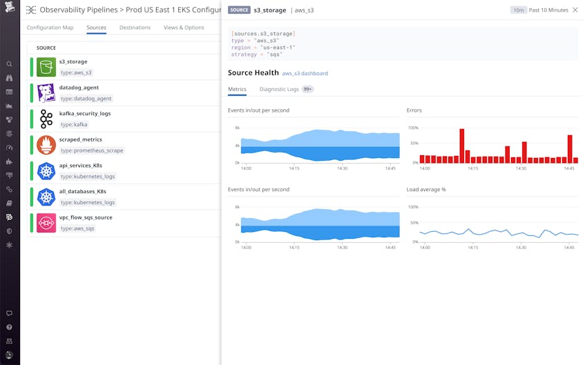
Task: Select the all_databases_K8s source name
Action: [x=83, y=192]
